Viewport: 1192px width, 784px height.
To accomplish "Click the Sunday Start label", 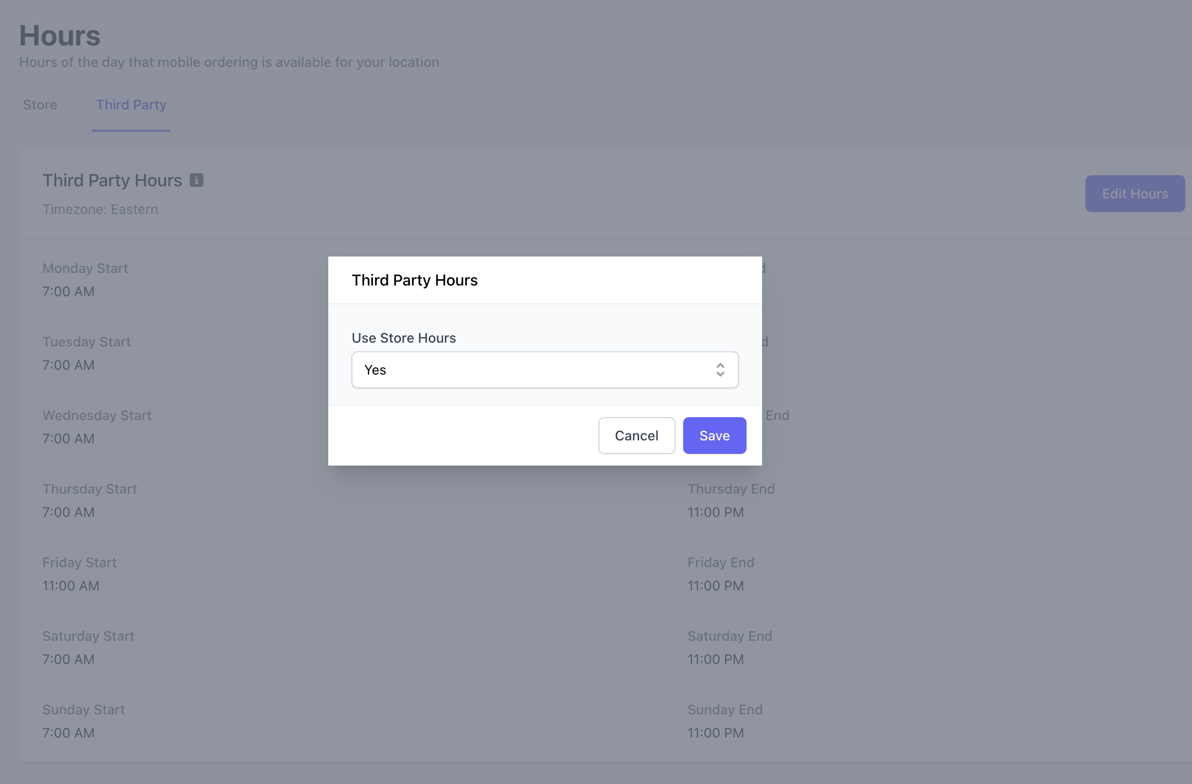I will 84,710.
